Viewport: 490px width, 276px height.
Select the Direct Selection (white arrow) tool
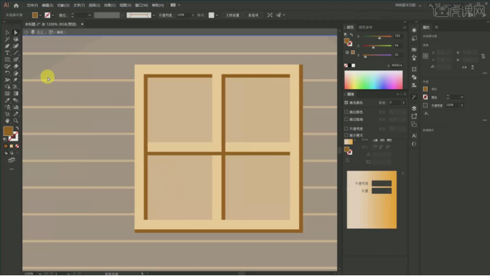click(16, 32)
